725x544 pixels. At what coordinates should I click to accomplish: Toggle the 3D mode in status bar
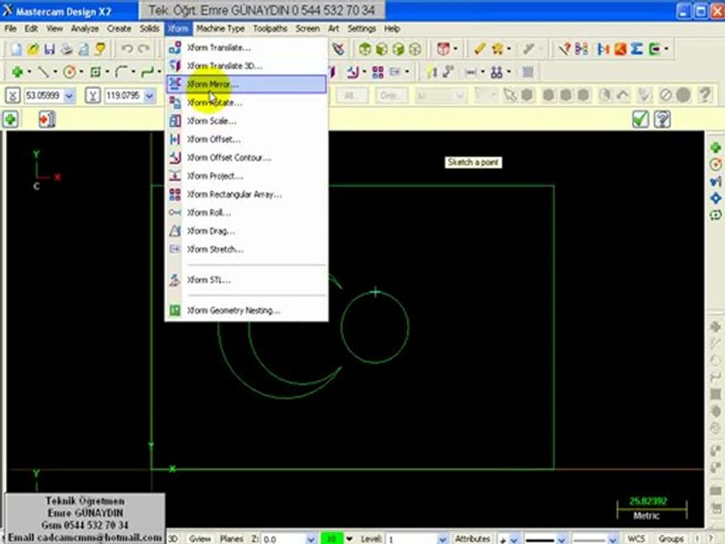click(173, 539)
